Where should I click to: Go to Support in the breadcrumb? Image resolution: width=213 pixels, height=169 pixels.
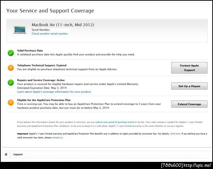click(18, 154)
